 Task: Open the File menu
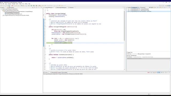pos(1,4)
